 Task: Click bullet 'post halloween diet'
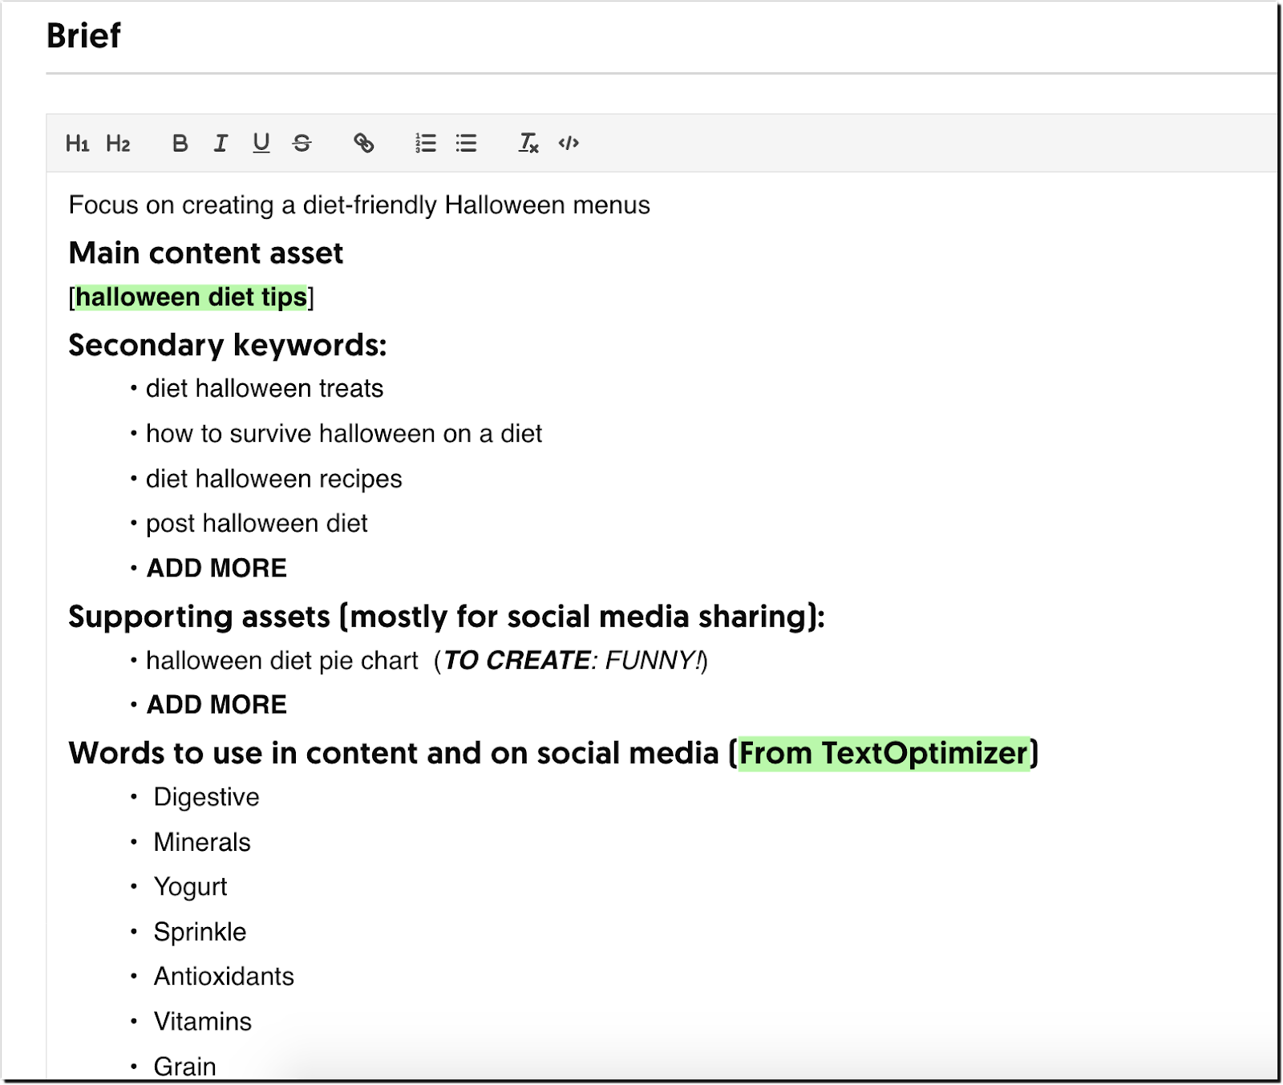tap(257, 524)
